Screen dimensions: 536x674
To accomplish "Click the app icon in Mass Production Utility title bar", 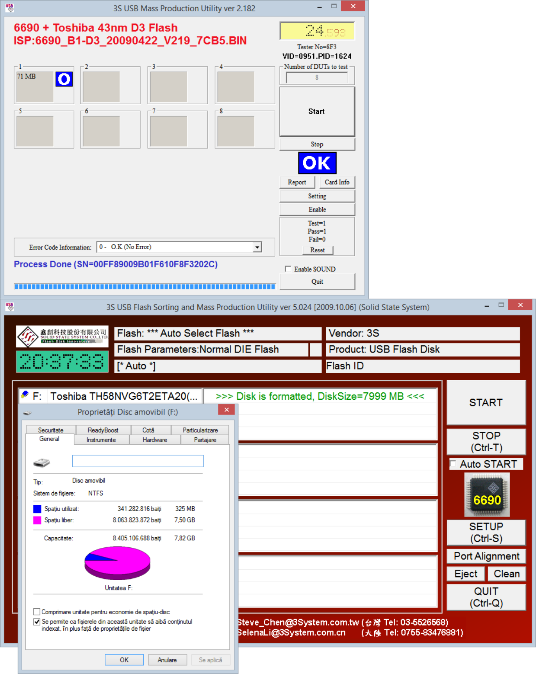I will coord(9,8).
